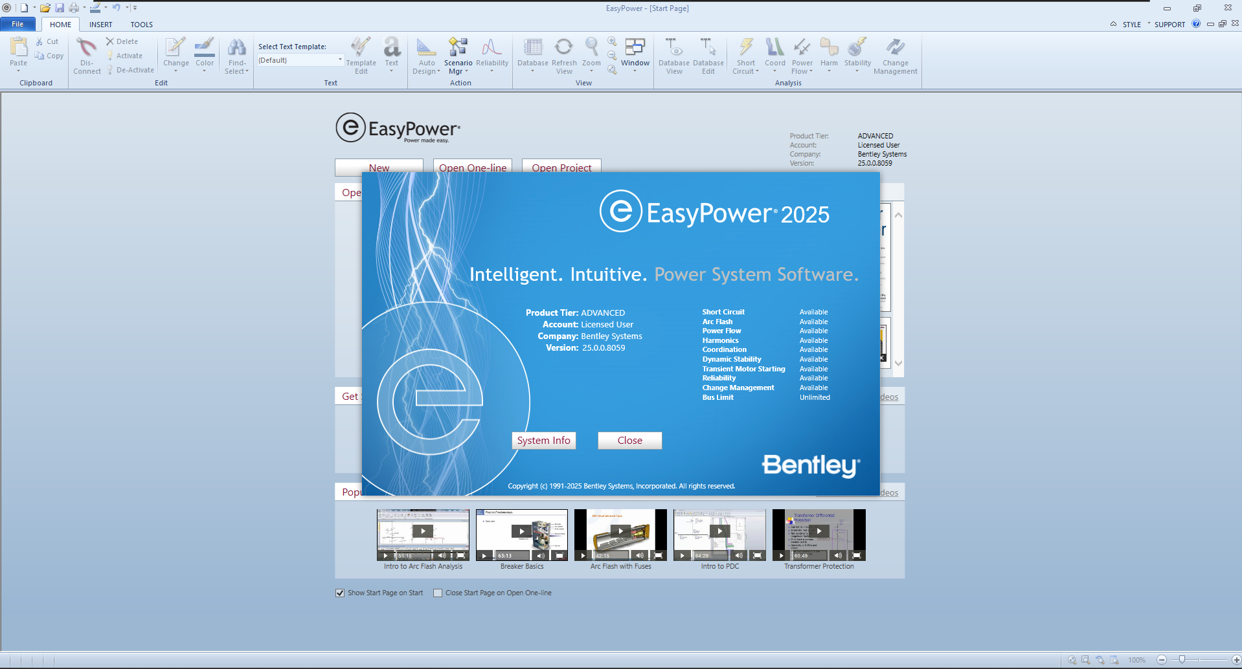Click the Delete X icon
The image size is (1242, 669).
coord(109,41)
